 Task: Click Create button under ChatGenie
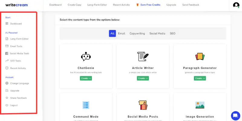[x=86, y=78]
